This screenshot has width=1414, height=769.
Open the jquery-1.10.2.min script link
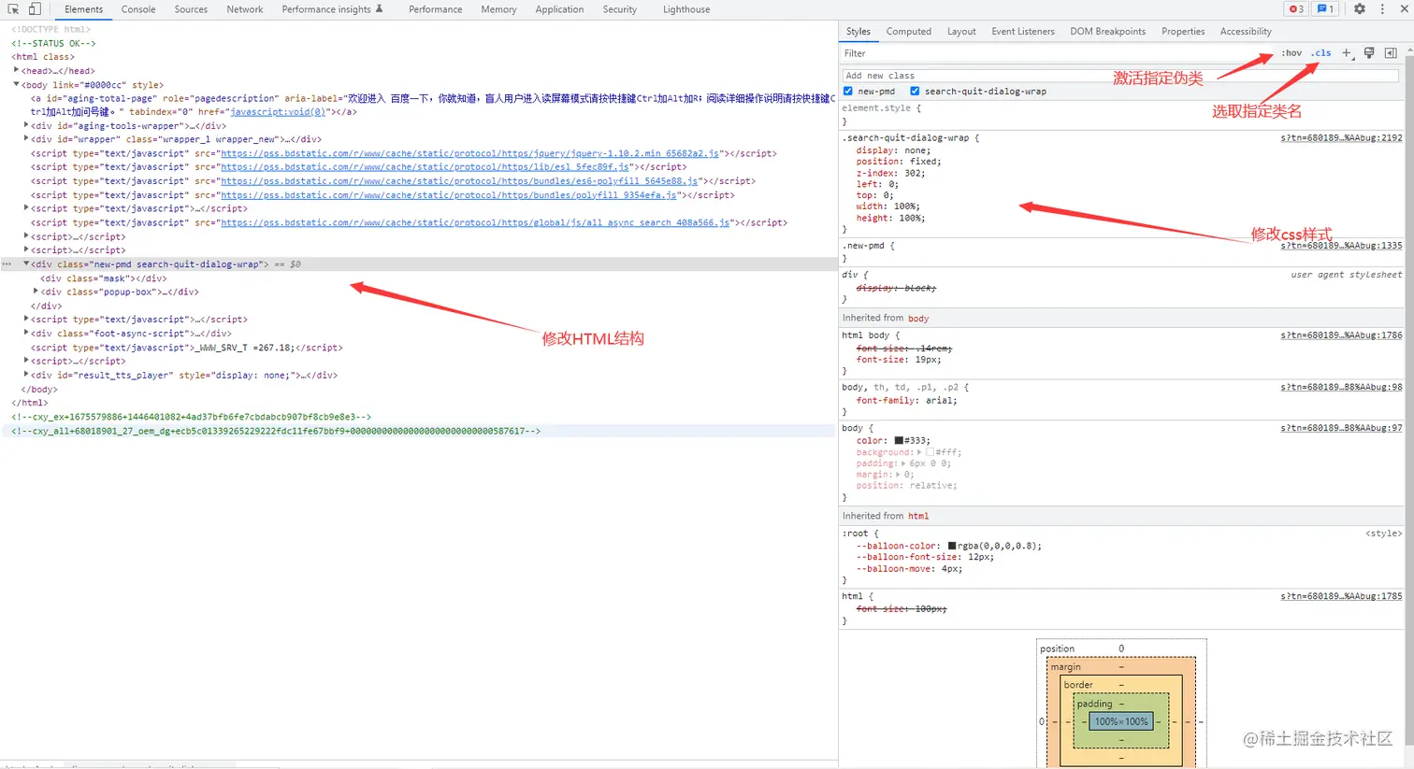pyautogui.click(x=469, y=153)
